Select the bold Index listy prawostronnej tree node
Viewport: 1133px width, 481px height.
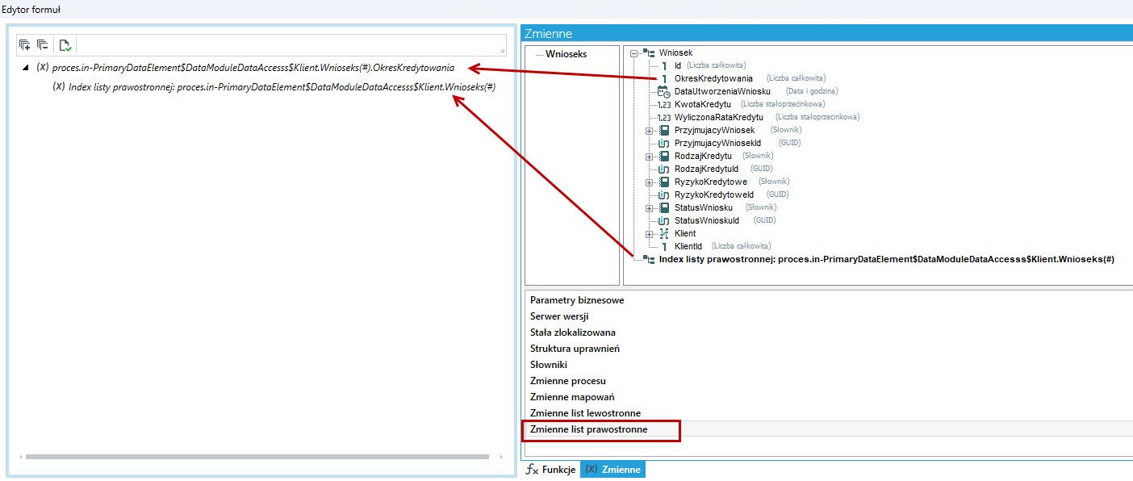point(887,259)
